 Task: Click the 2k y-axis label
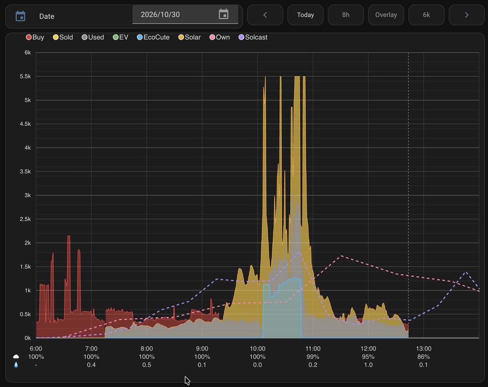[x=27, y=243]
